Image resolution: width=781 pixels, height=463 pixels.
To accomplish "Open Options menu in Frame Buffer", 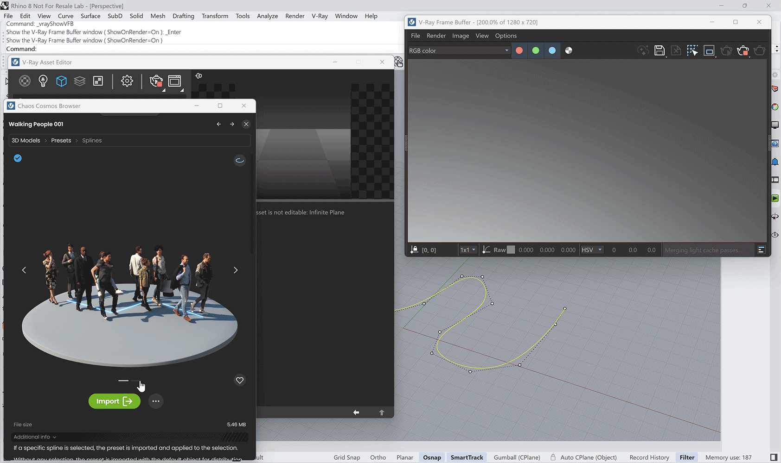I will [x=506, y=36].
